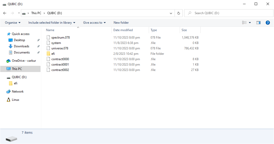Create a New folder

tap(121, 23)
